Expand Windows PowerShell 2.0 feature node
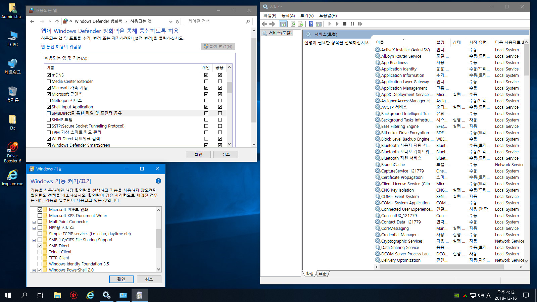Viewport: 537px width, 302px height. click(34, 270)
